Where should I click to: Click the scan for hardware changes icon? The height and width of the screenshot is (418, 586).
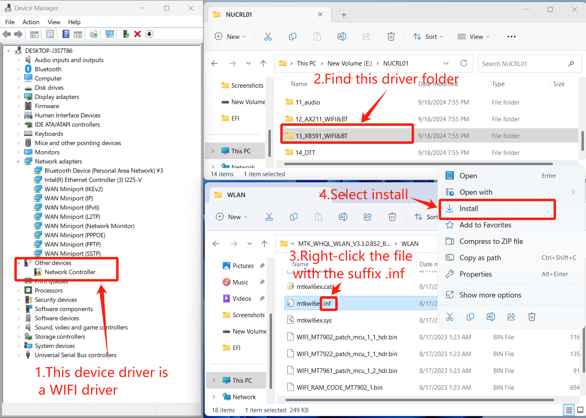(110, 34)
